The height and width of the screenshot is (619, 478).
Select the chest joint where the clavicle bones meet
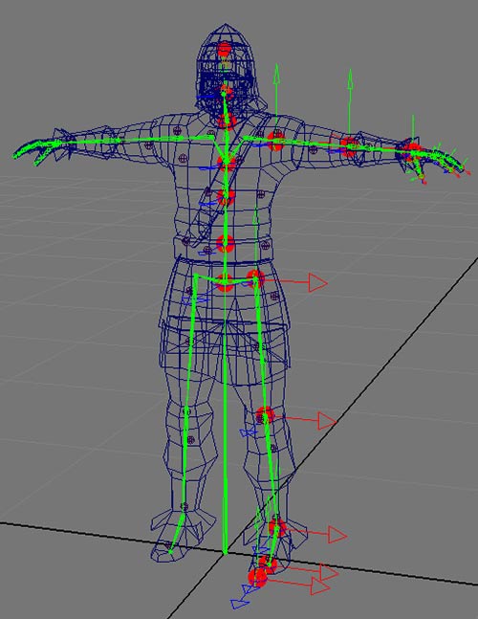click(x=227, y=163)
